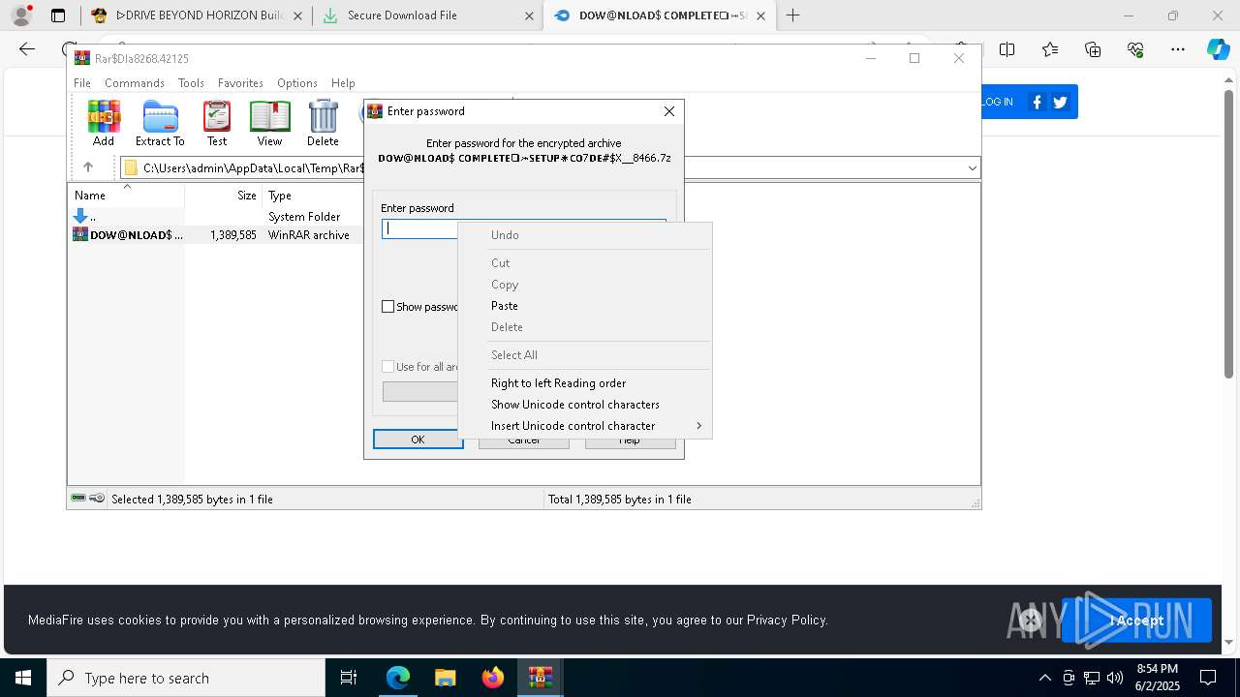Sort by Type column header
This screenshot has height=697, width=1240.
pos(310,196)
